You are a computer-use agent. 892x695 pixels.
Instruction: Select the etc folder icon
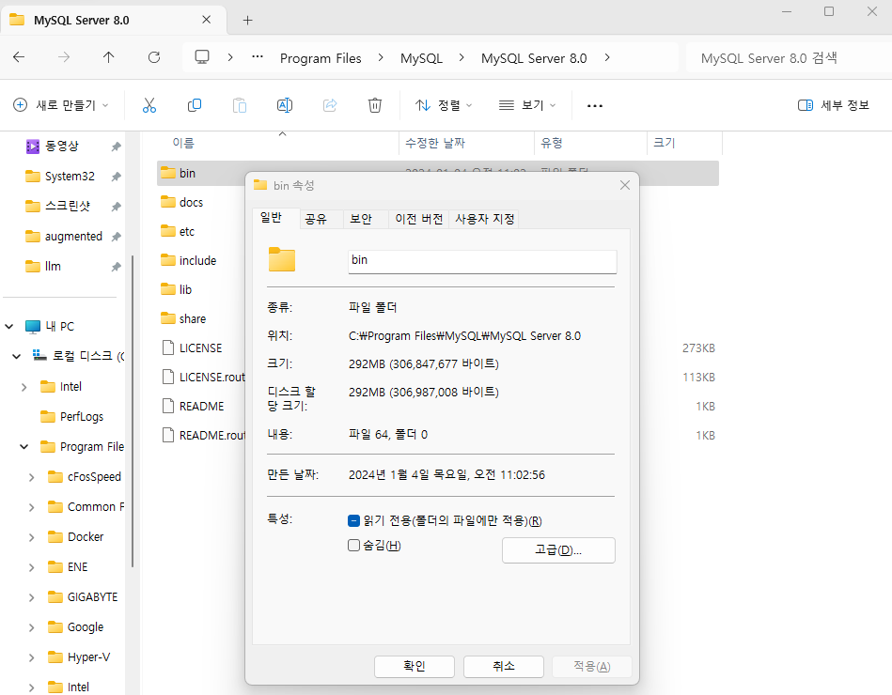168,231
